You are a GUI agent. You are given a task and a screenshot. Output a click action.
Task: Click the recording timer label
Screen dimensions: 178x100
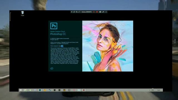tap(86, 12)
